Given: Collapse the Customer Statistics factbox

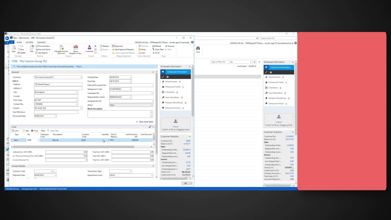Looking at the screenshot, I should click(189, 136).
